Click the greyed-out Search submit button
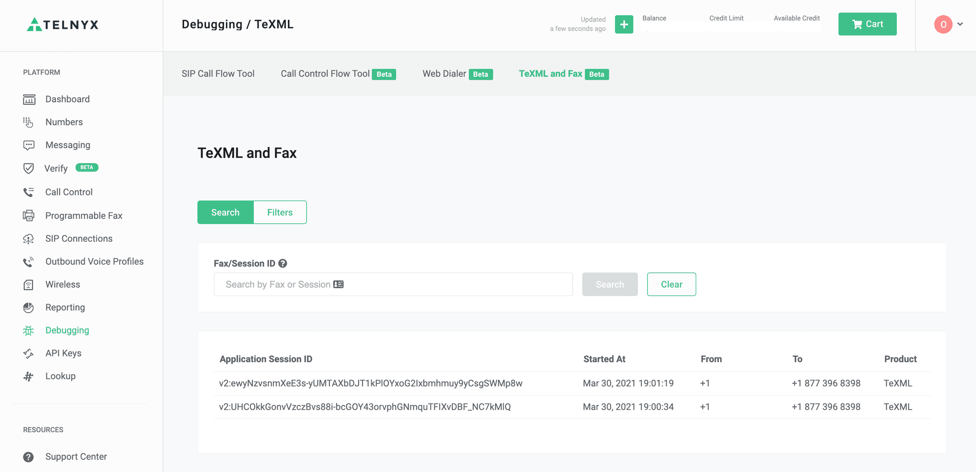The height and width of the screenshot is (472, 976). coord(610,284)
